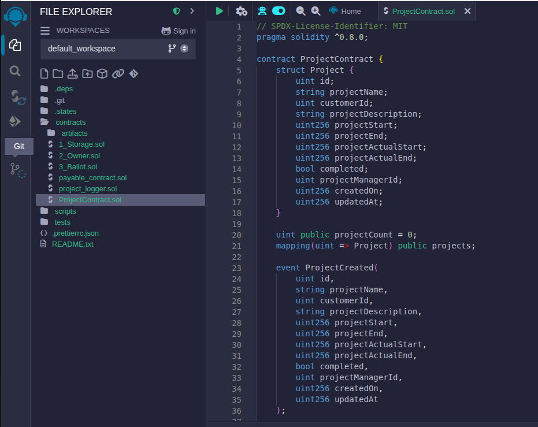The image size is (538, 427).
Task: Click the Remix logo icon
Action: click(x=15, y=16)
